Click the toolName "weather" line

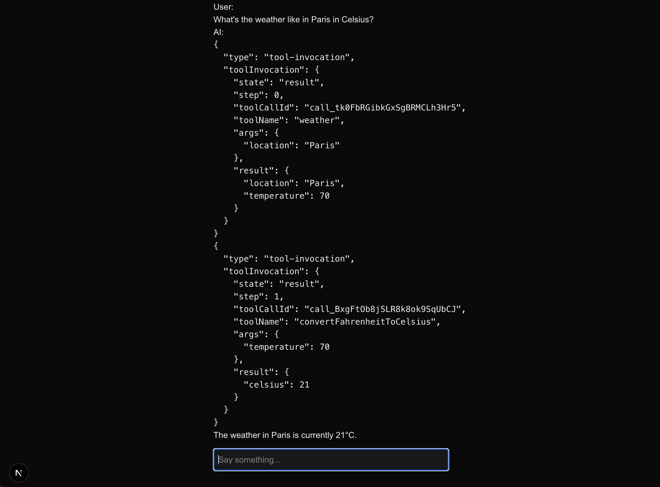(289, 120)
